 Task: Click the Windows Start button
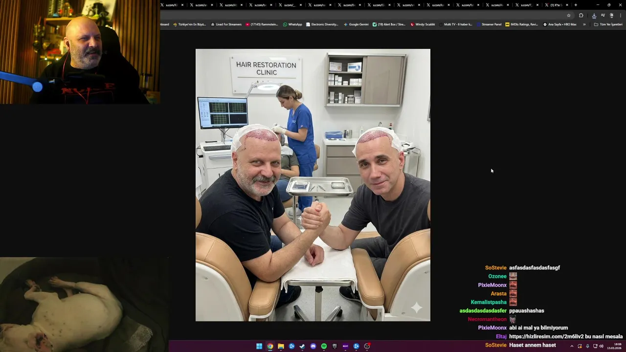tap(259, 346)
